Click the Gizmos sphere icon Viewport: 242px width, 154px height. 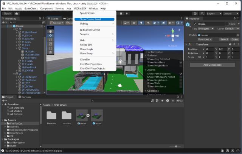tap(178, 23)
